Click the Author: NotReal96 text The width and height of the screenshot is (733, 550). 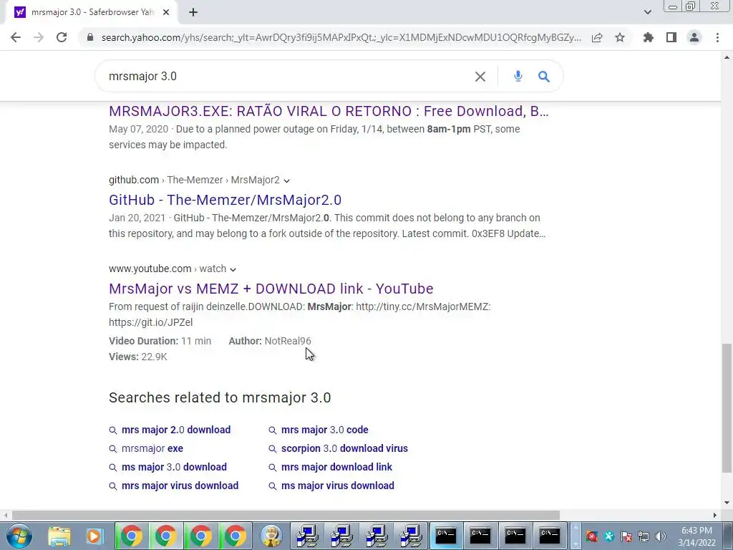pyautogui.click(x=270, y=341)
